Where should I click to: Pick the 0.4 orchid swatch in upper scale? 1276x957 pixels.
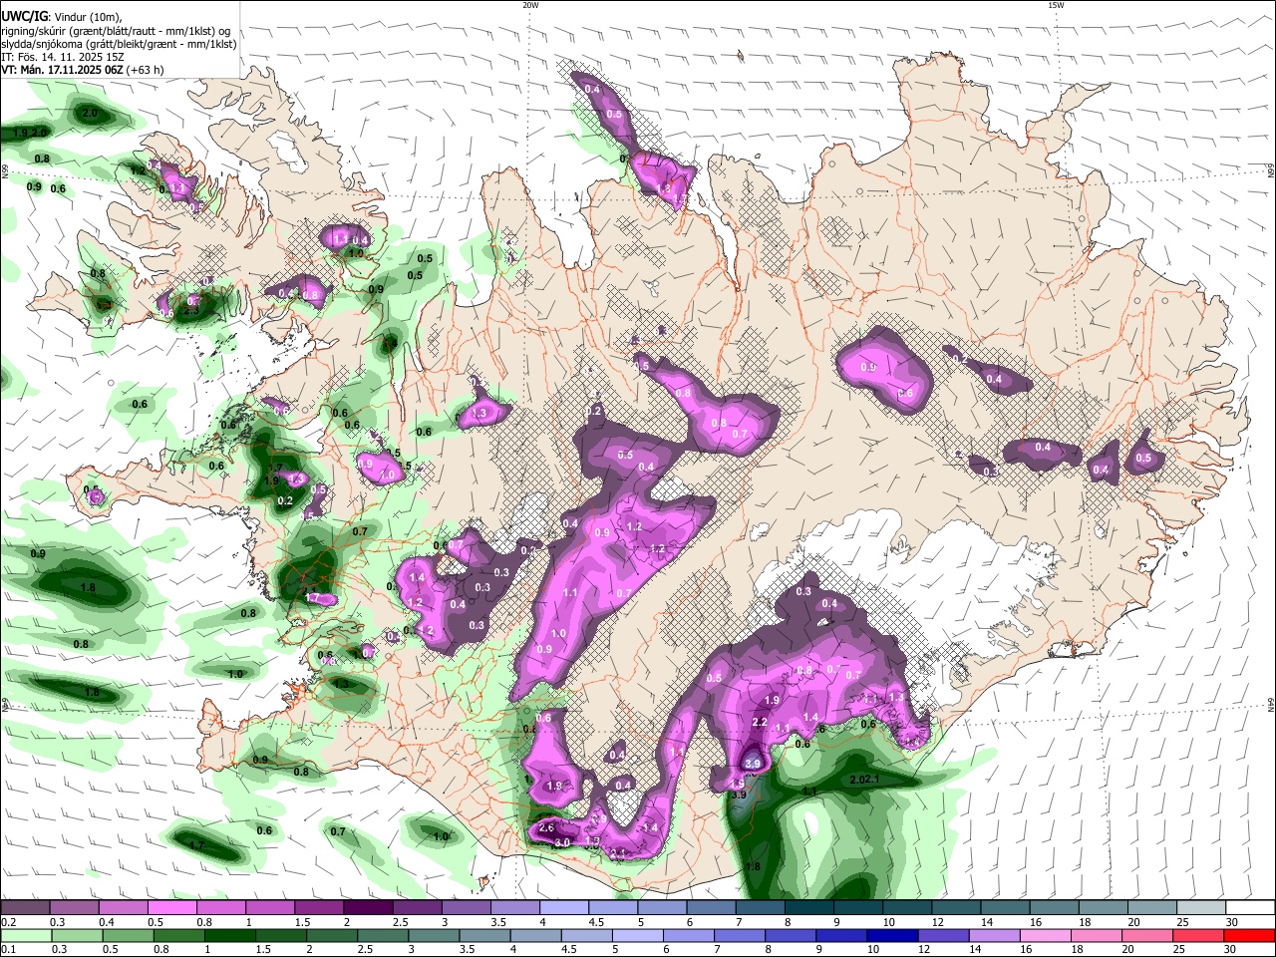(122, 907)
